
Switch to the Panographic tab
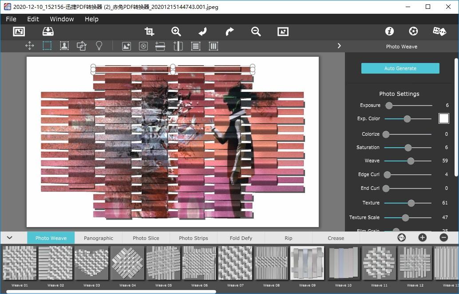[x=99, y=238]
